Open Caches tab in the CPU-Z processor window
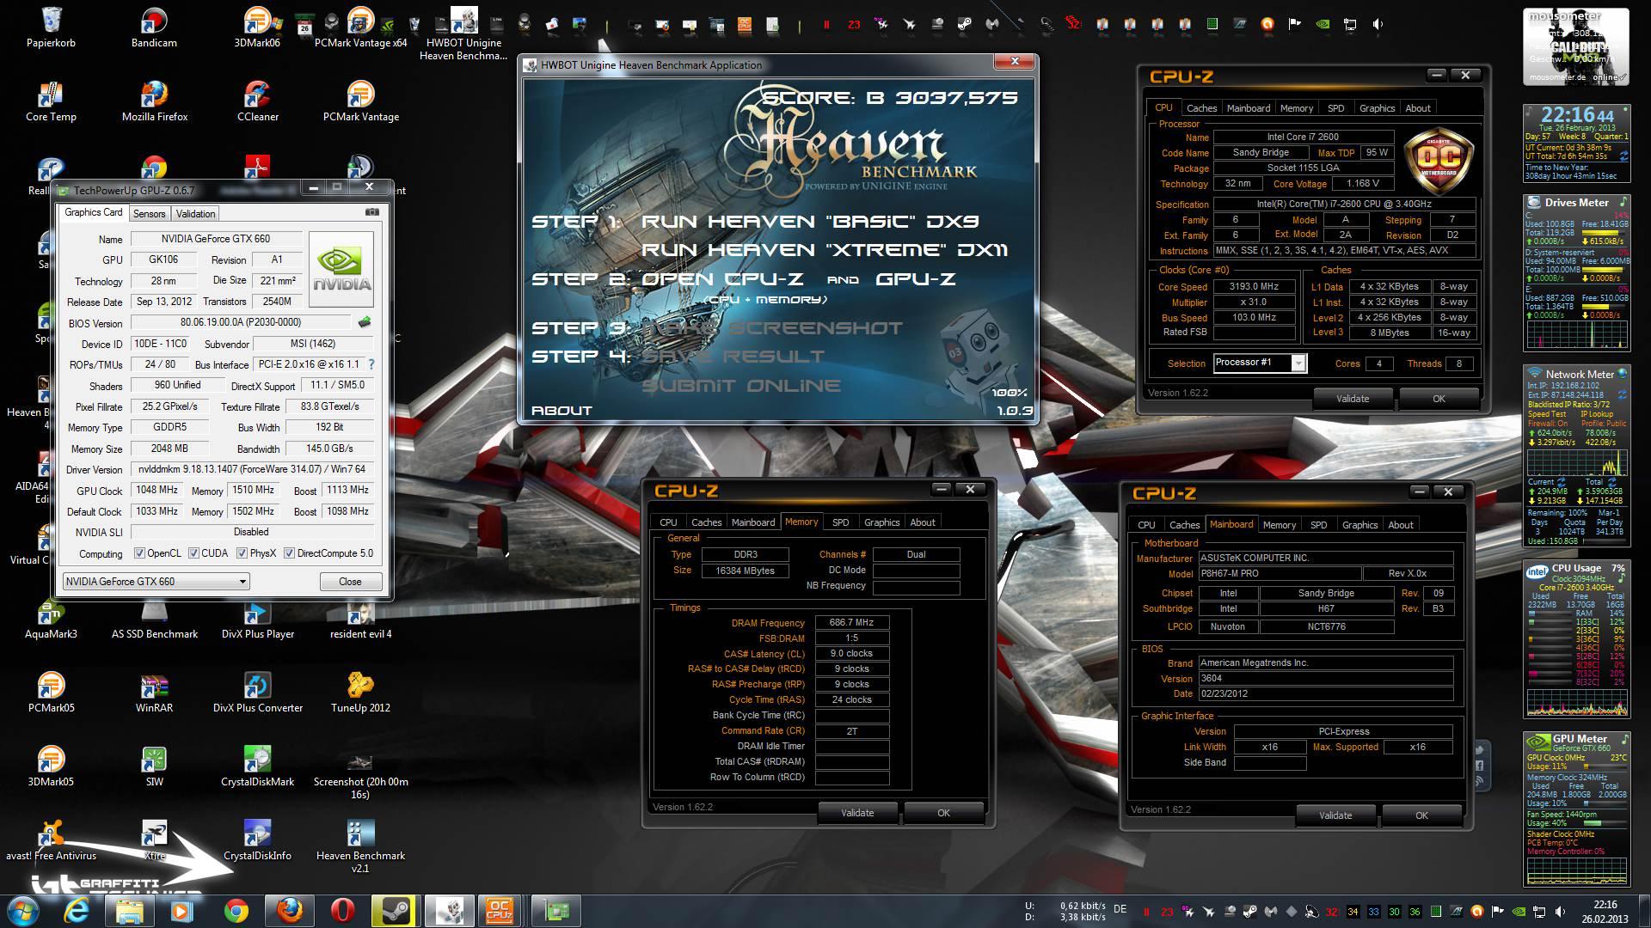This screenshot has height=928, width=1651. (x=1201, y=108)
